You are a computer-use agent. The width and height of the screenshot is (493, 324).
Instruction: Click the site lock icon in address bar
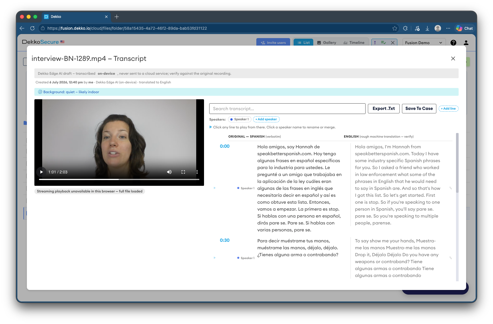point(43,28)
